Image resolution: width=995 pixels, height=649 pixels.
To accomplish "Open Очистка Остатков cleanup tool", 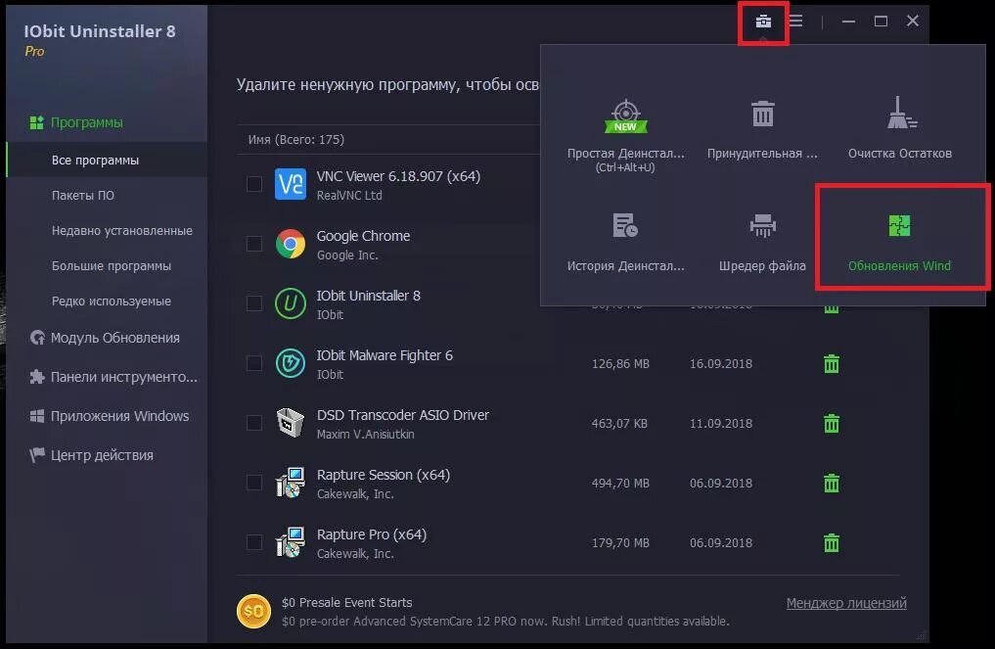I will 899,128.
